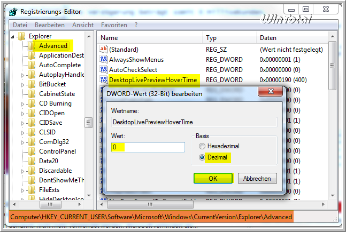This screenshot has width=346, height=232.
Task: Click the AutoCheckSelect DWORD icon
Action: click(x=104, y=69)
